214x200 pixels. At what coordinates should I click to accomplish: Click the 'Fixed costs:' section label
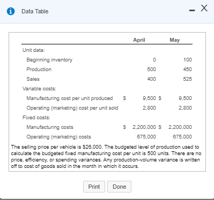(x=36, y=118)
